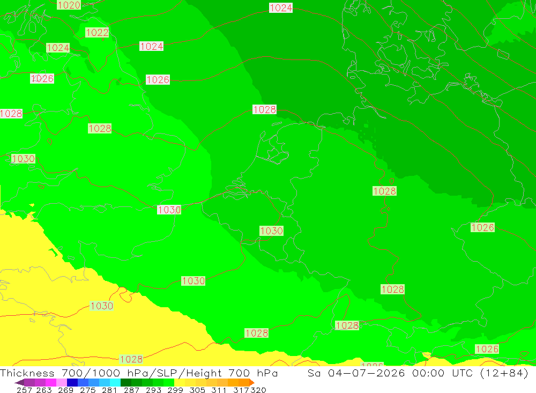Click legend value 275

point(87,390)
